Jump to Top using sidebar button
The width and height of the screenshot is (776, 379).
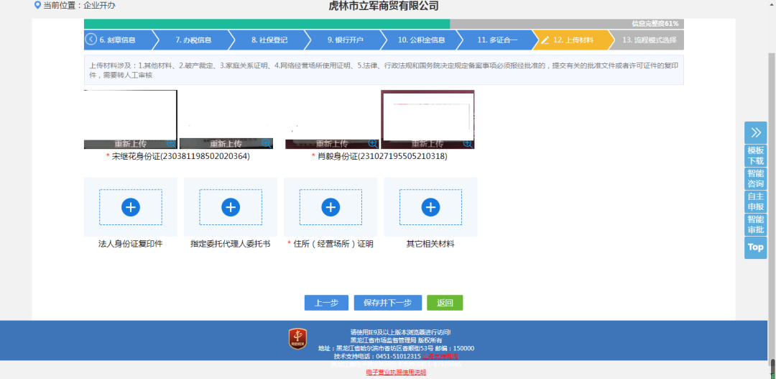[756, 247]
